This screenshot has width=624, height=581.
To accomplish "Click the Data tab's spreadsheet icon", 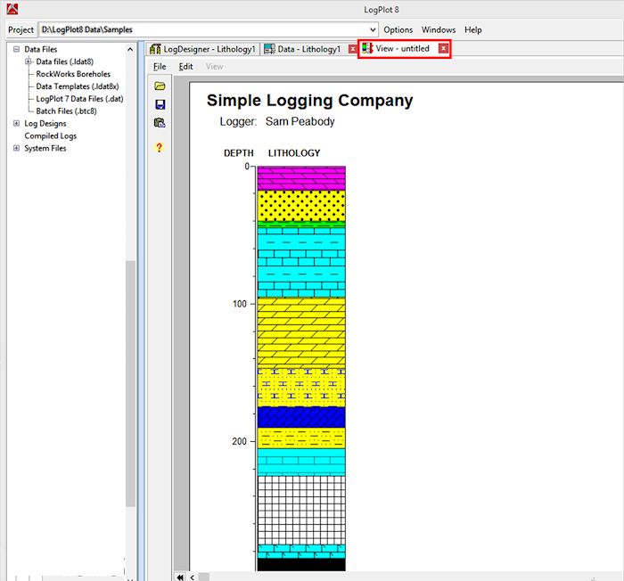I will tap(269, 49).
